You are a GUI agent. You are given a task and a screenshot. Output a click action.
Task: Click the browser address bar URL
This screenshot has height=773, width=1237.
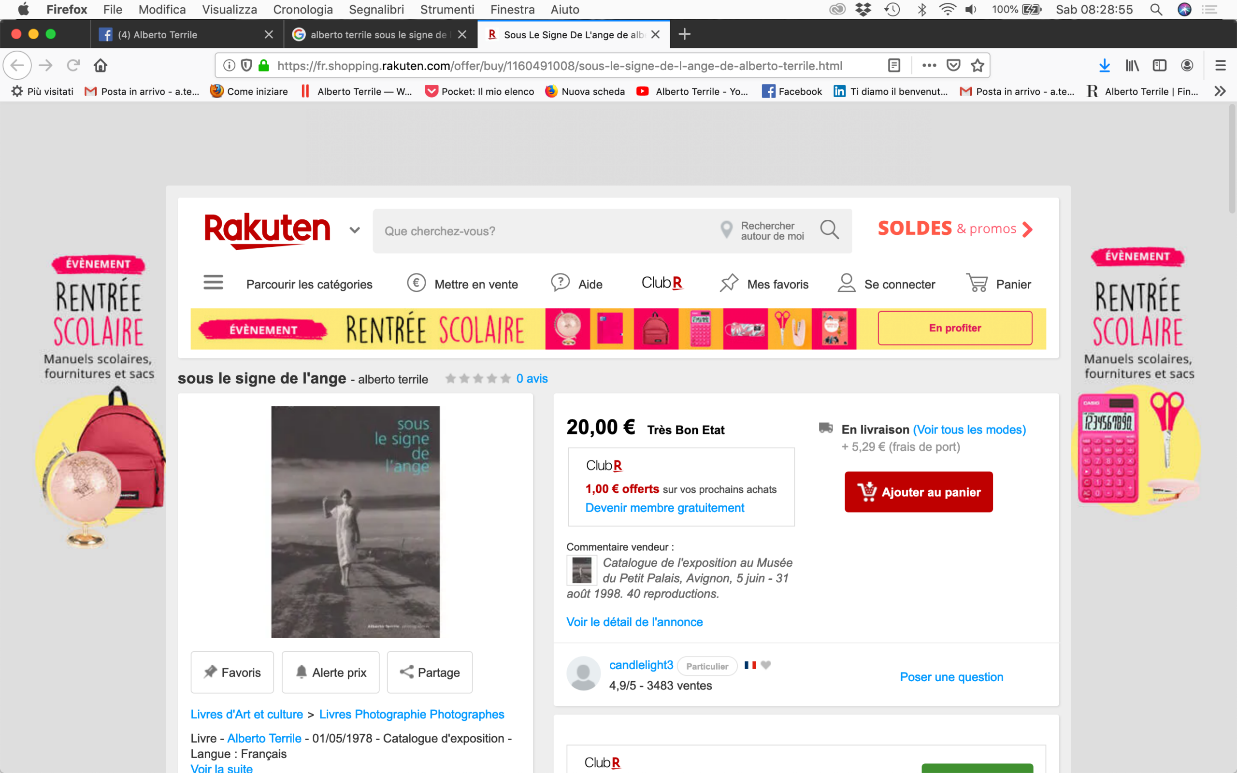(x=560, y=65)
